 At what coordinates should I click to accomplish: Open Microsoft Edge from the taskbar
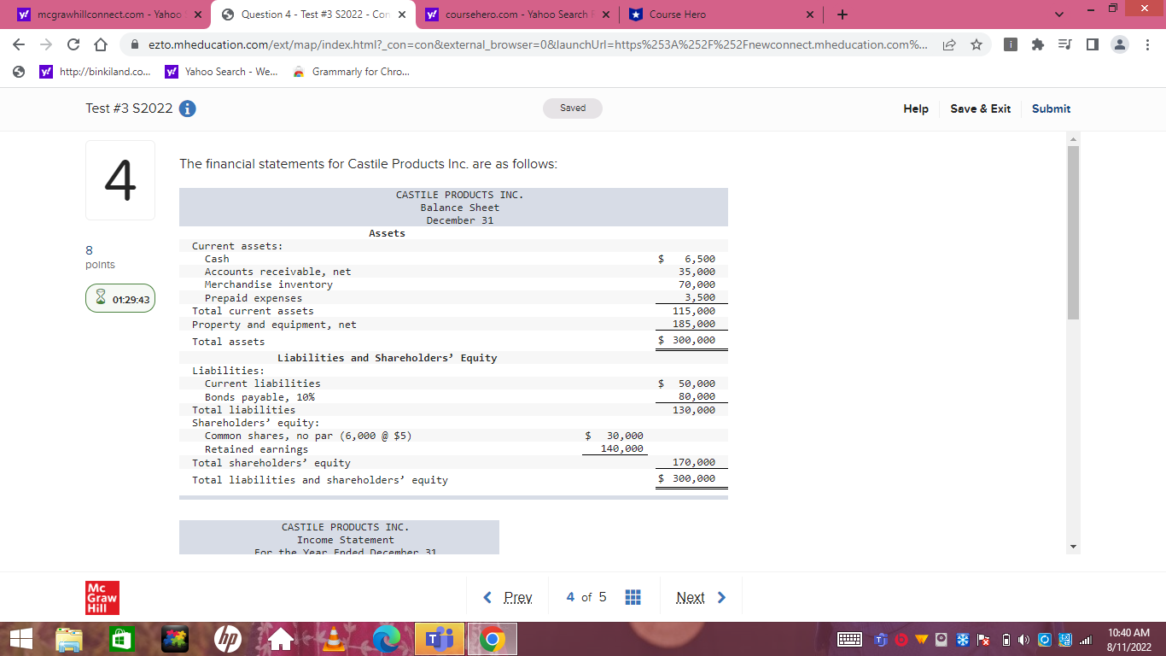(387, 639)
